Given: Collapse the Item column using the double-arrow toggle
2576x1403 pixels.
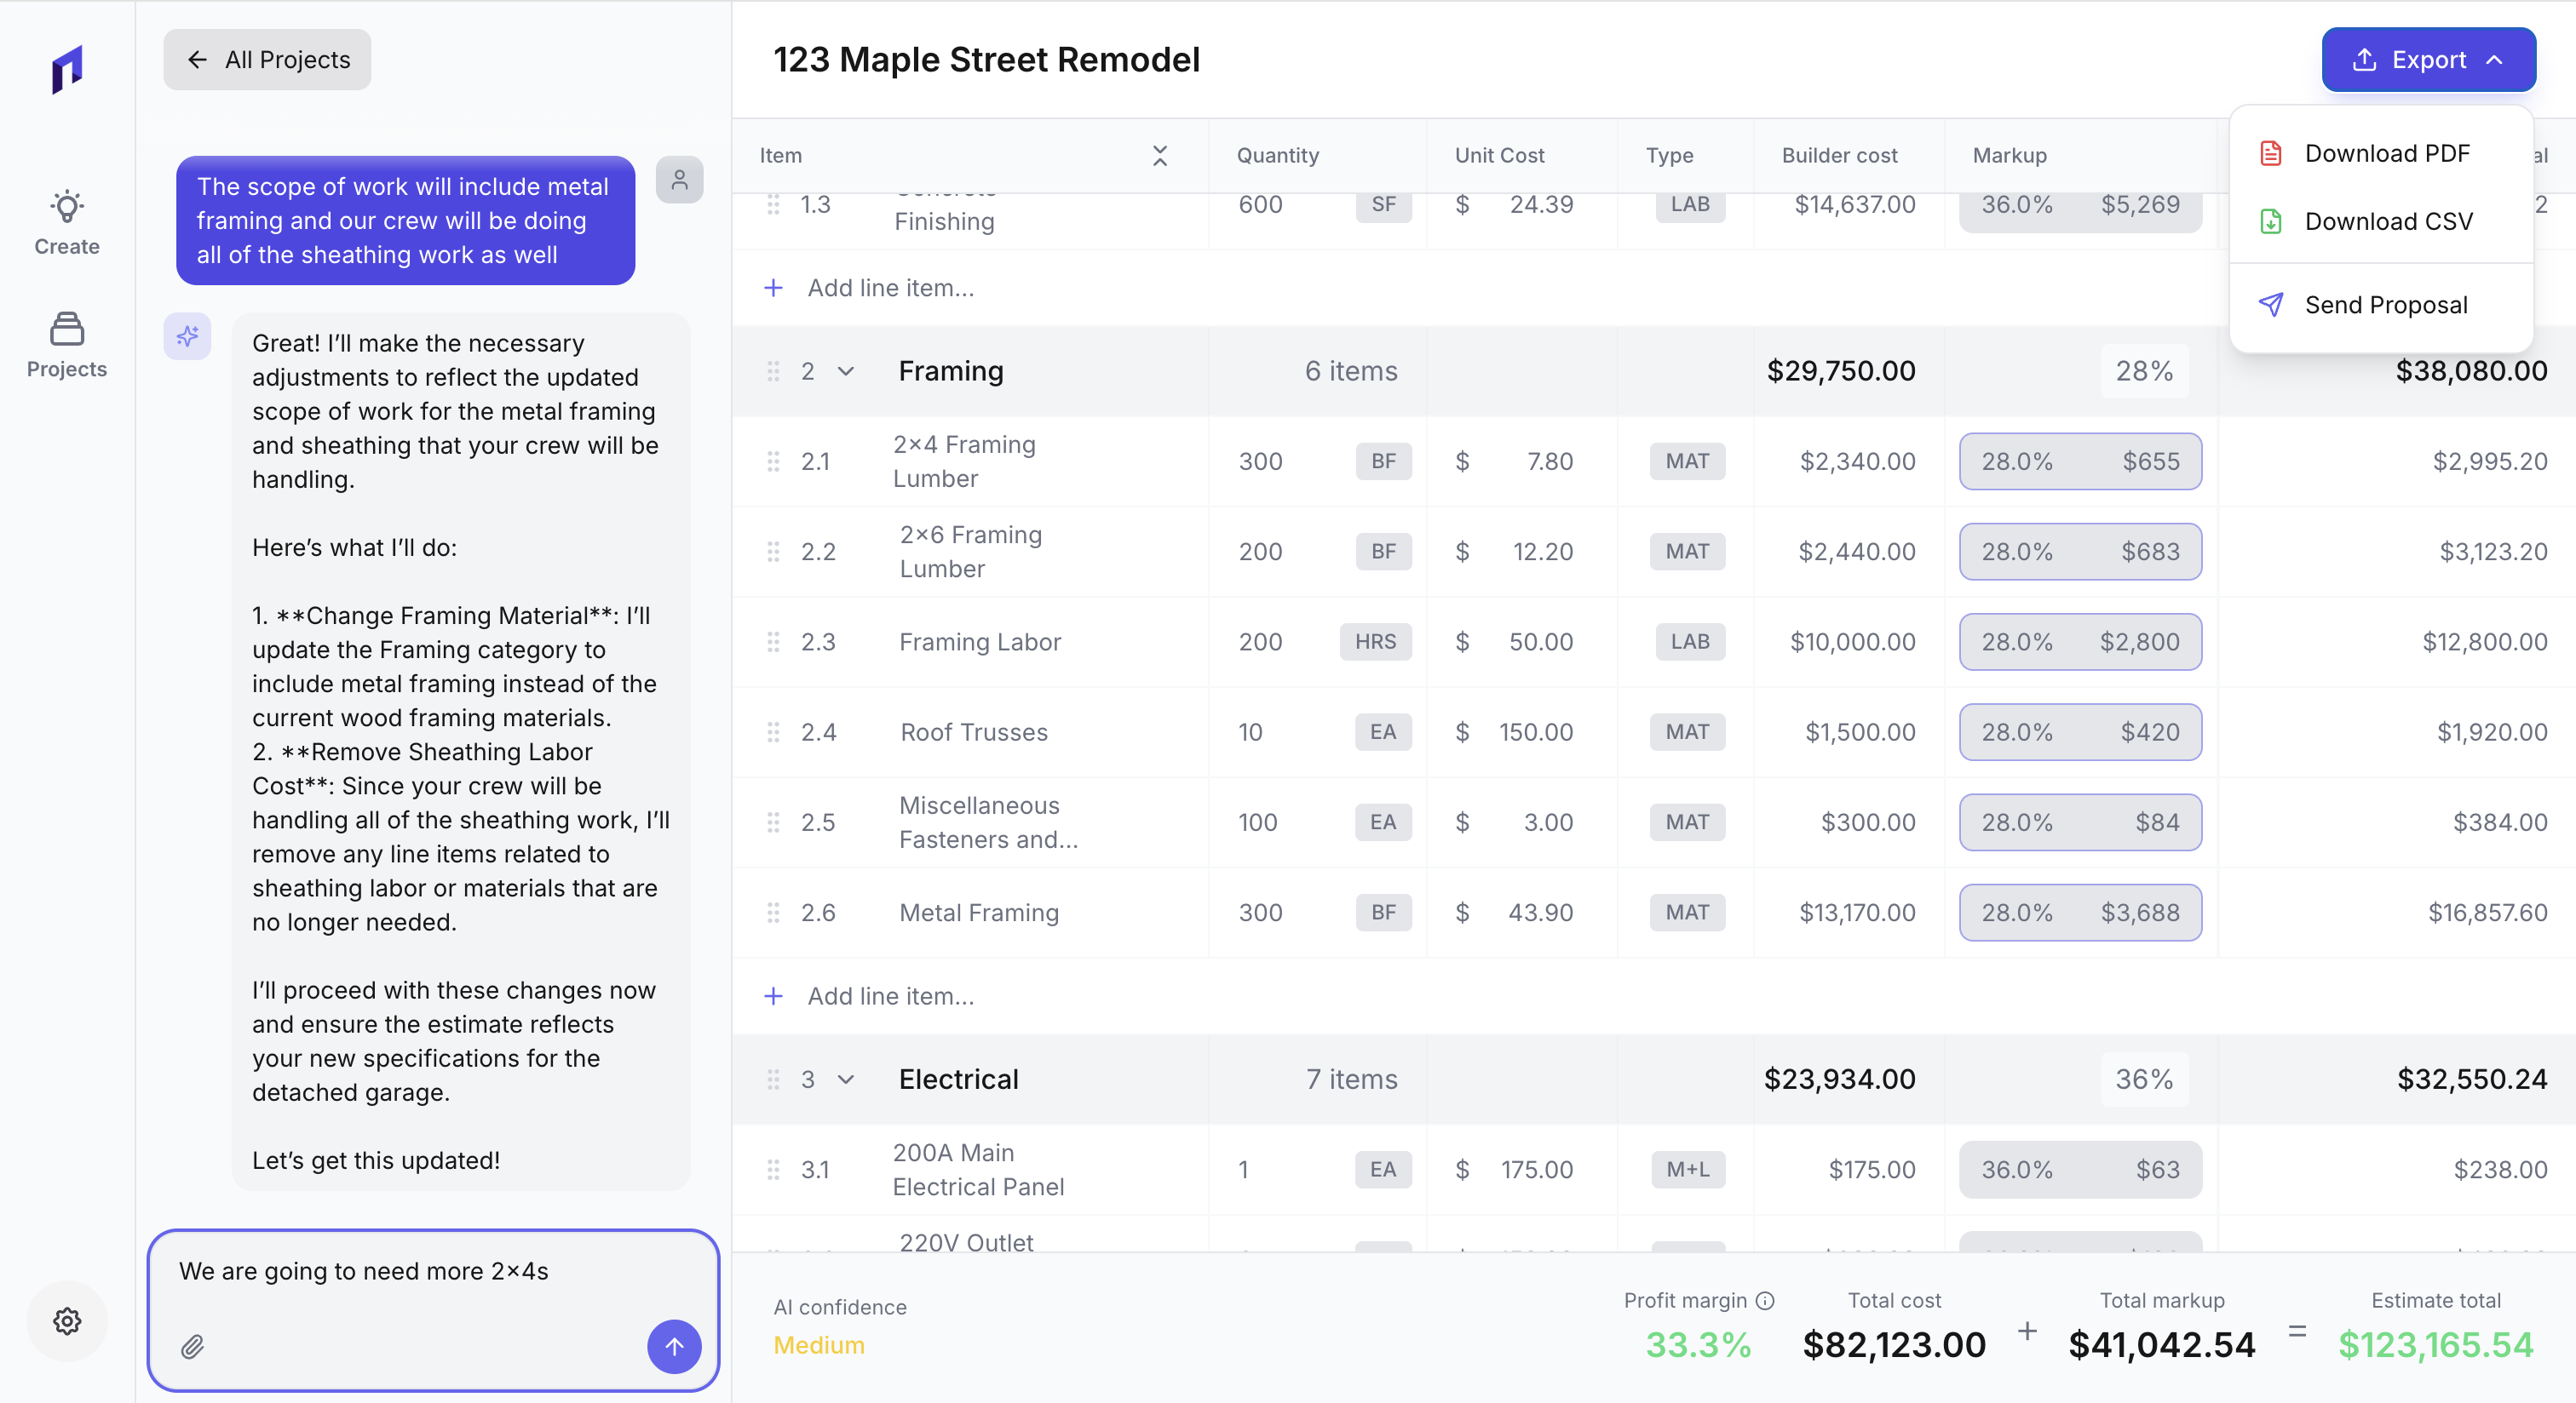Looking at the screenshot, I should pyautogui.click(x=1160, y=156).
